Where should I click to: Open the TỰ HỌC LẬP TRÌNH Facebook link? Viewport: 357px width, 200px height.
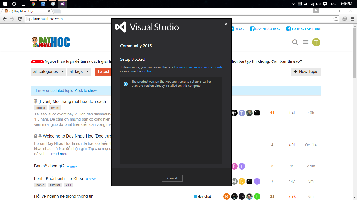tap(304, 29)
